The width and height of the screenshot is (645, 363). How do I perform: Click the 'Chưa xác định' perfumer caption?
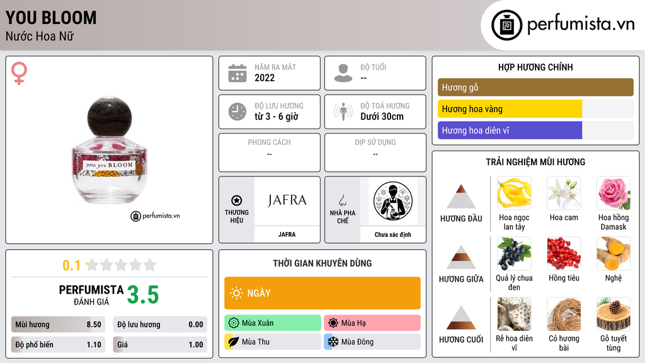coord(393,234)
